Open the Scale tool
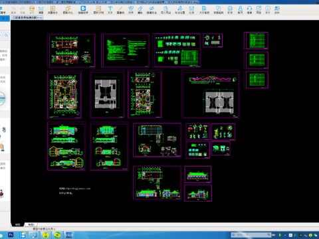The width and height of the screenshot is (319, 239). pyautogui.click(x=191, y=10)
